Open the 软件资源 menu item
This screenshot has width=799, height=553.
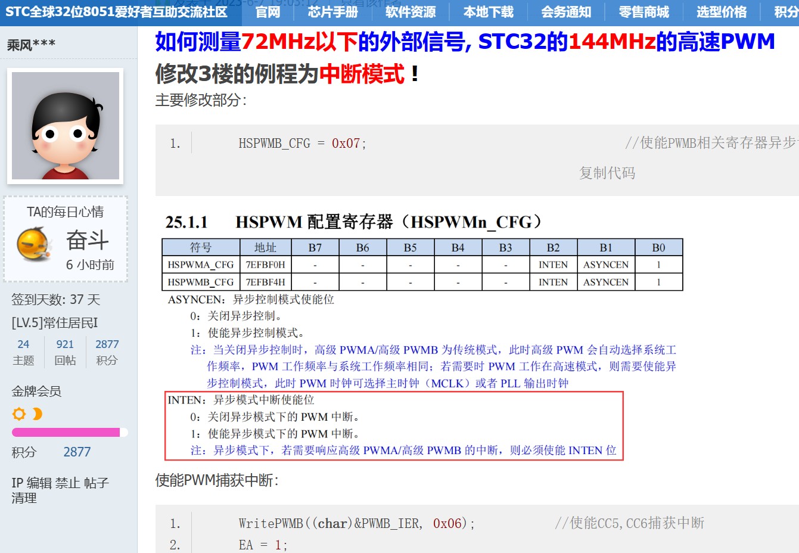pos(411,12)
